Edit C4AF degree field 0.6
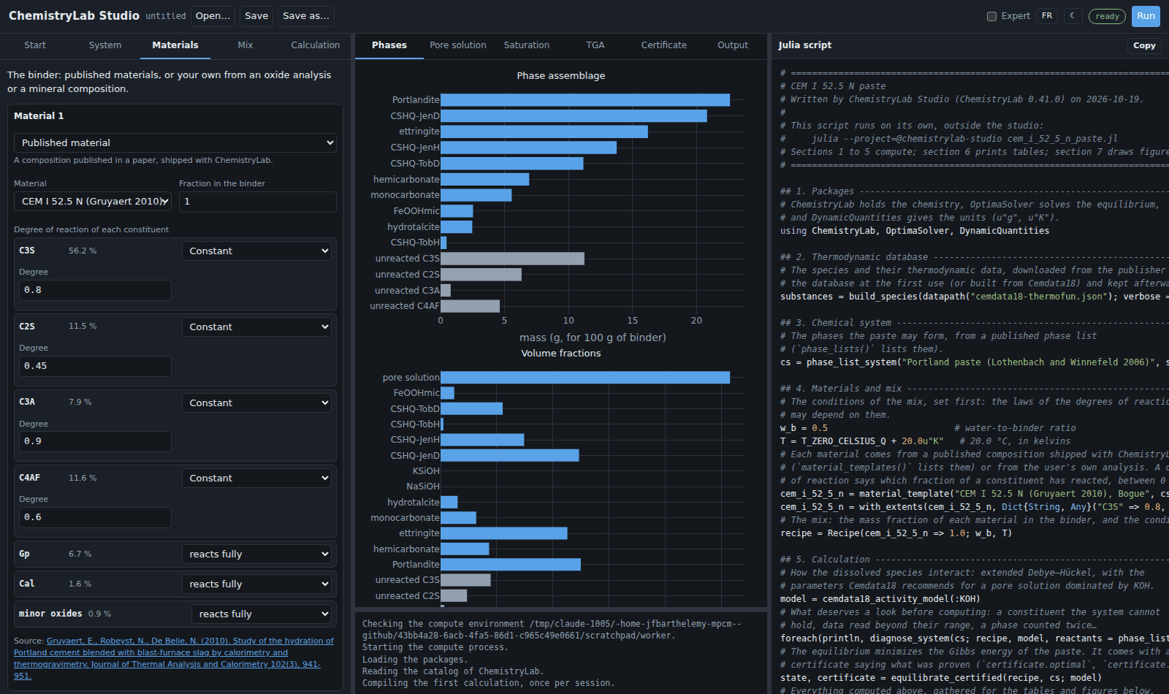Image resolution: width=1169 pixels, height=694 pixels. (95, 517)
